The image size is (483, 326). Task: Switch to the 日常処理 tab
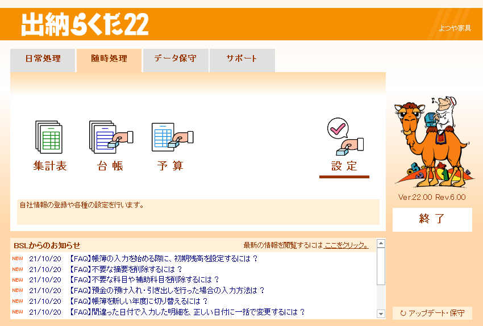point(43,60)
